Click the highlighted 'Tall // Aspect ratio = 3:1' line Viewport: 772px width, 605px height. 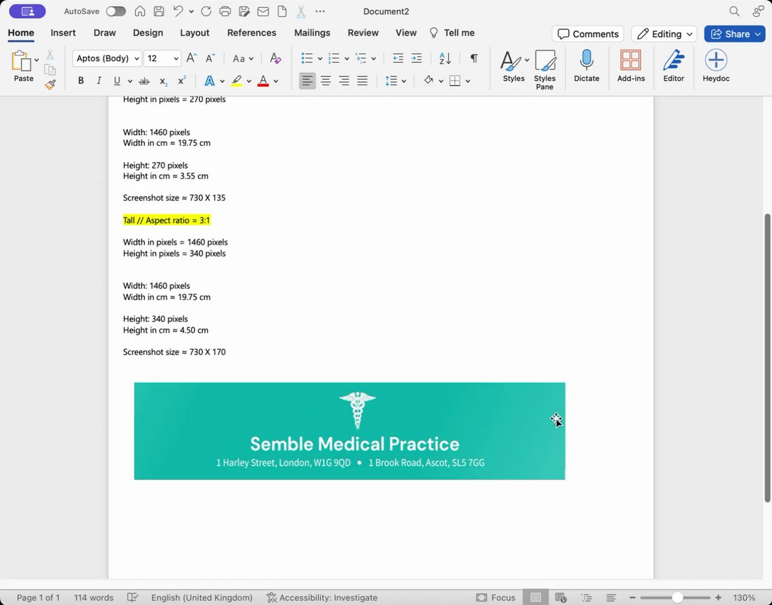point(166,220)
